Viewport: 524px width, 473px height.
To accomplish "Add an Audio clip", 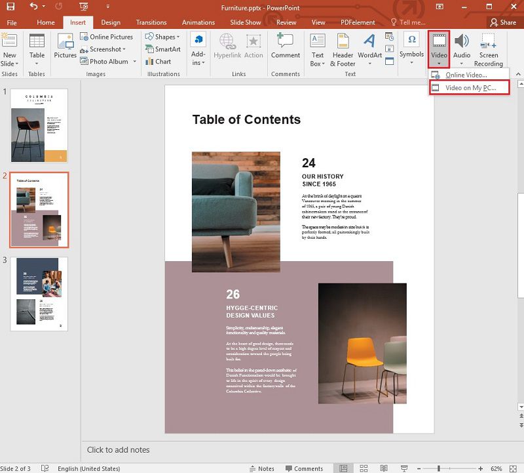I will pyautogui.click(x=462, y=49).
